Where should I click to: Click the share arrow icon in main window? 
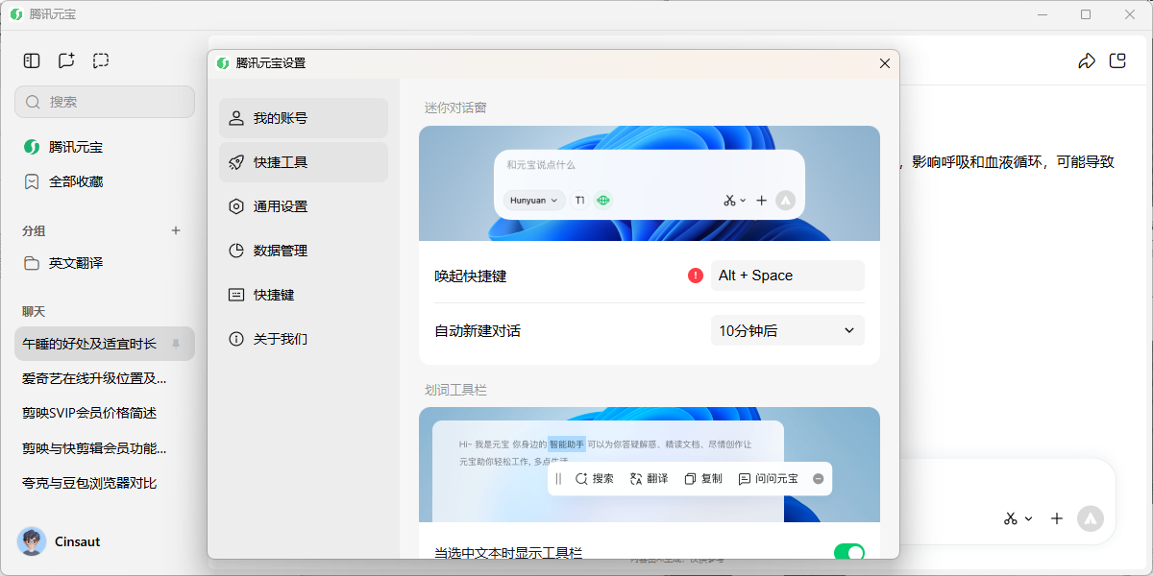pos(1087,61)
